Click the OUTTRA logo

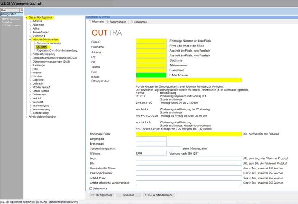[x=107, y=33]
